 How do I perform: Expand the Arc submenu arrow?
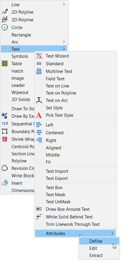point(64,42)
